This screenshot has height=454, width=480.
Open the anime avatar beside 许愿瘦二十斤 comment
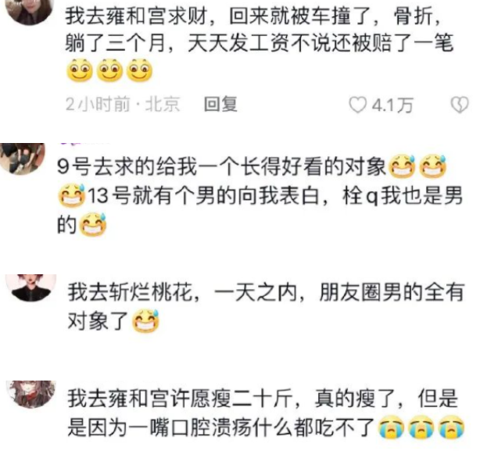[x=31, y=395]
